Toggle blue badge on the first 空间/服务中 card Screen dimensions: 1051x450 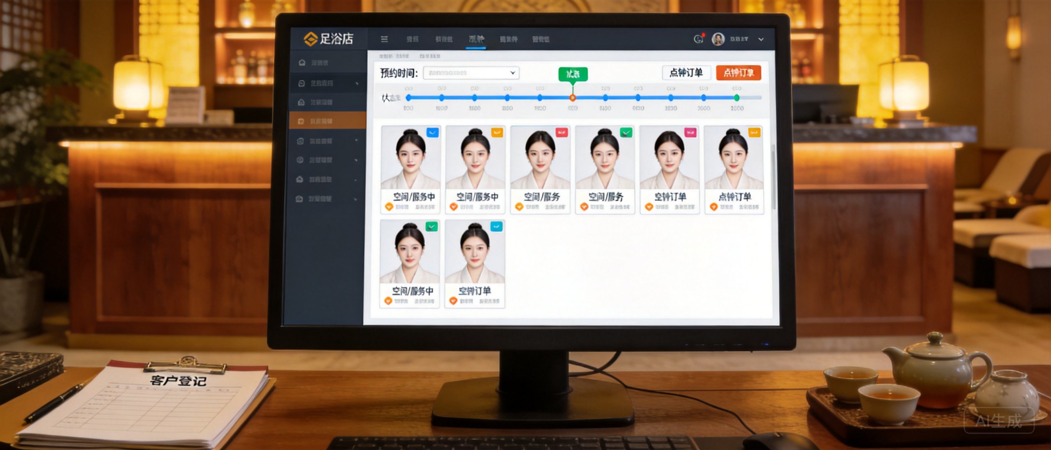[433, 132]
